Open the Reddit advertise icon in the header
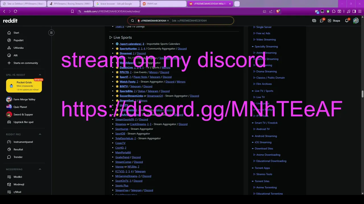This screenshot has width=364, height=204. click(x=314, y=21)
